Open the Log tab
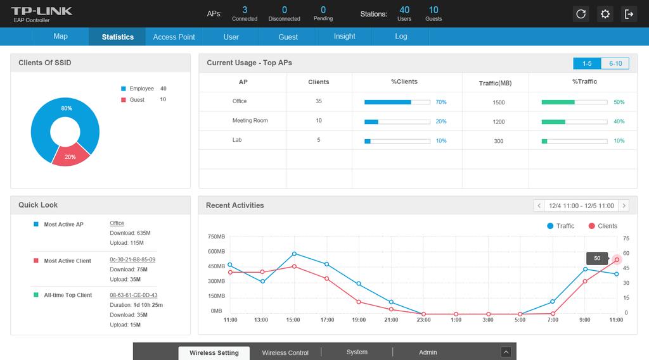The height and width of the screenshot is (360, 649). pos(401,36)
